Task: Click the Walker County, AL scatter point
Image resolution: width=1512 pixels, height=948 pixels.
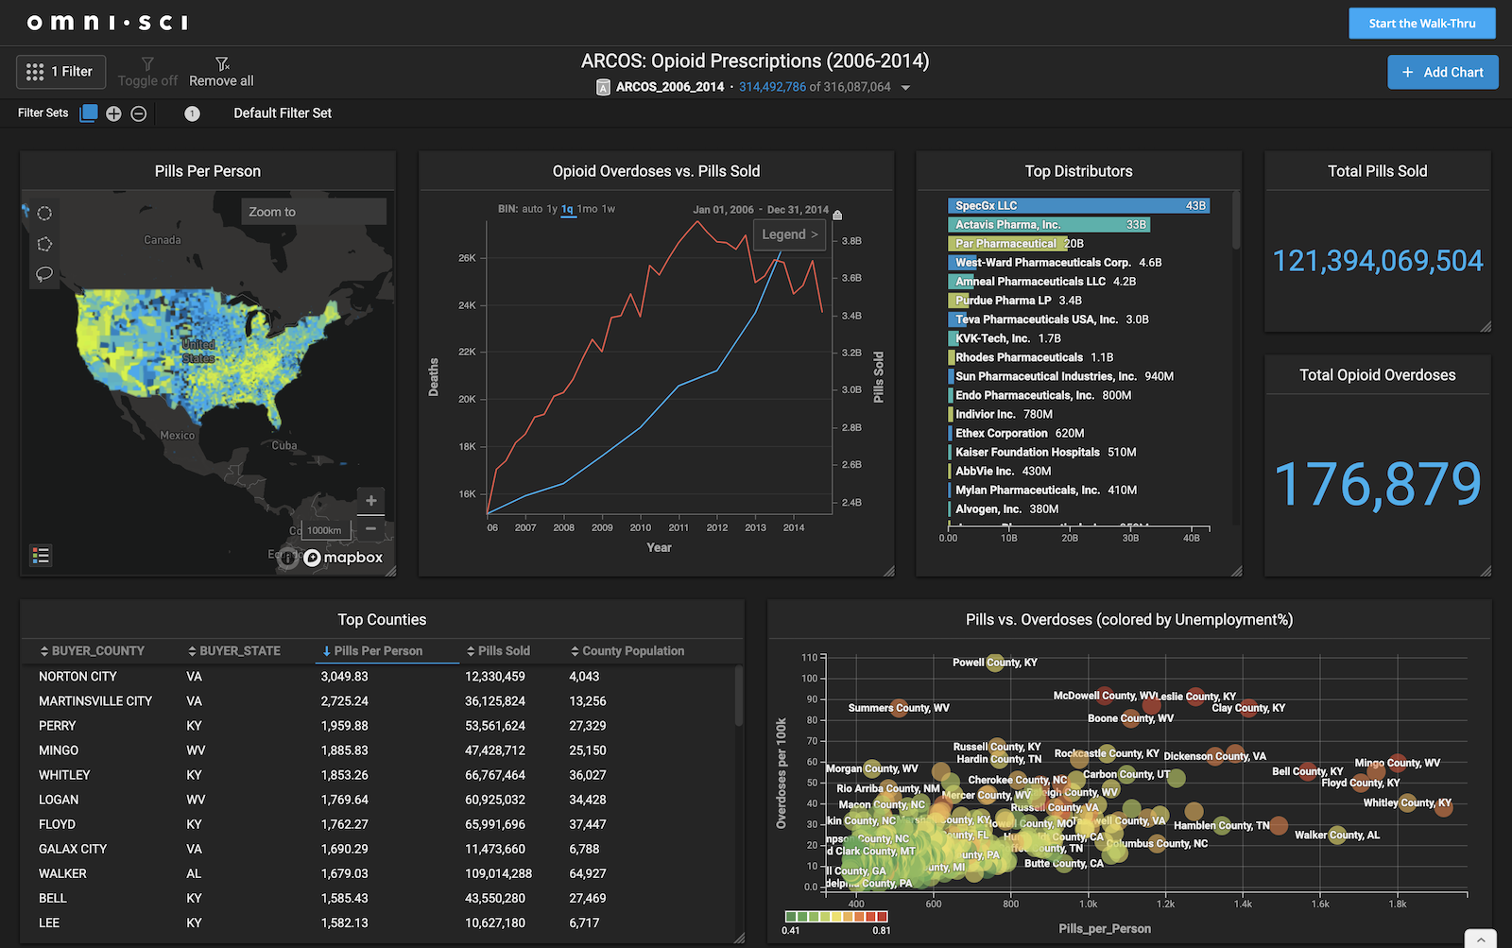Action: (x=1337, y=835)
